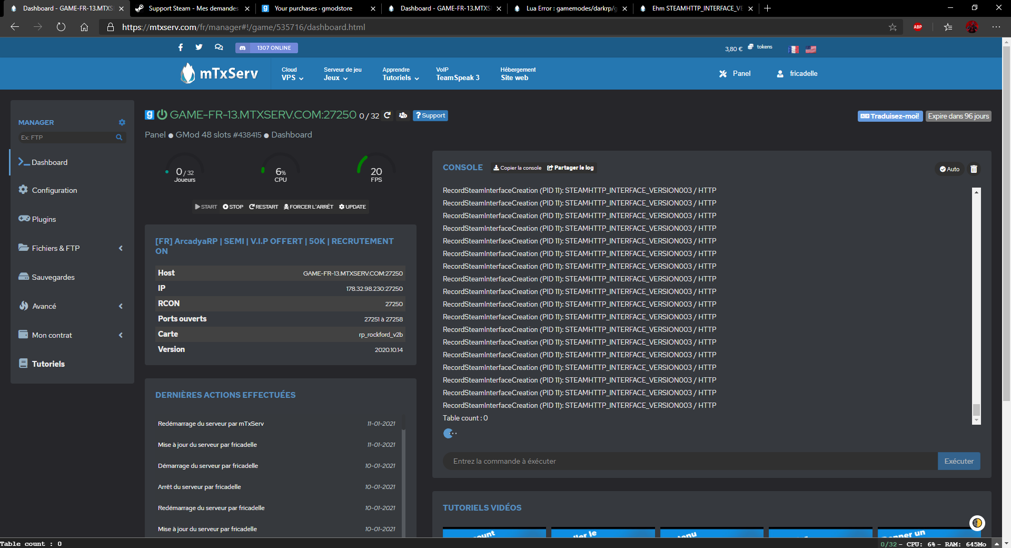Click the 'Expire dans 96 jours' badge
The height and width of the screenshot is (548, 1011).
(958, 116)
